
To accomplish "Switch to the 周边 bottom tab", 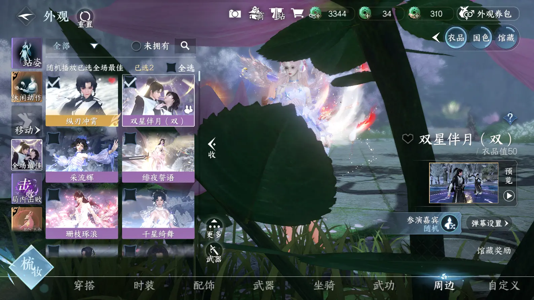I will click(x=444, y=286).
